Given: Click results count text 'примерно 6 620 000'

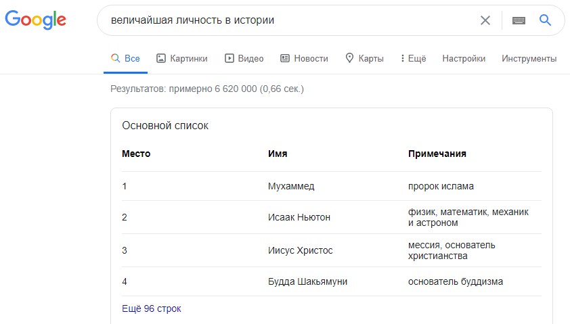Looking at the screenshot, I should click(x=213, y=89).
